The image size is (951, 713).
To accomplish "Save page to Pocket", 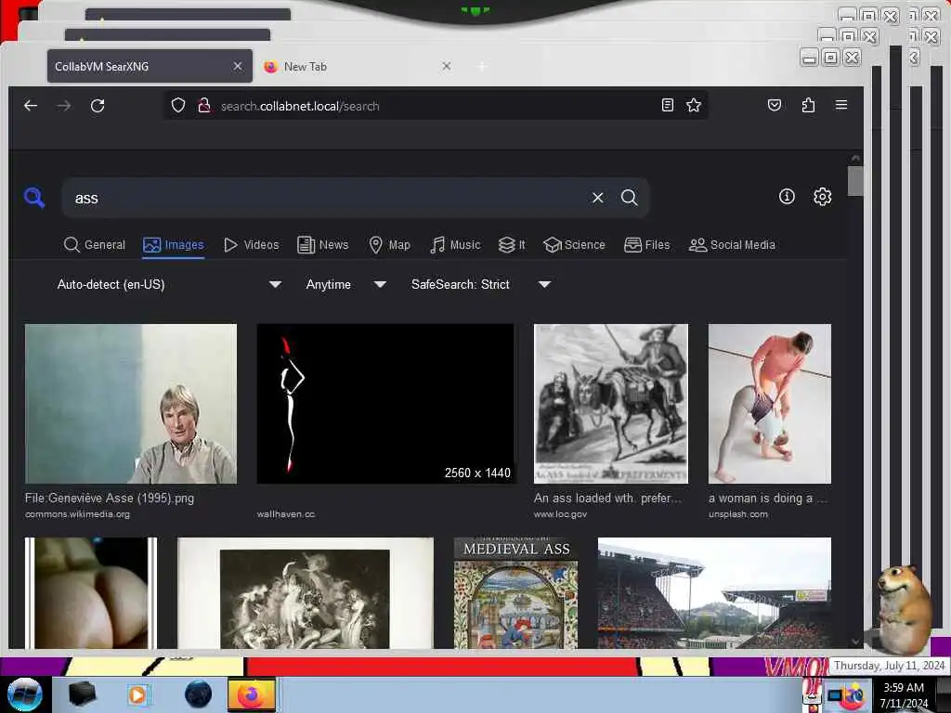I will tap(774, 105).
